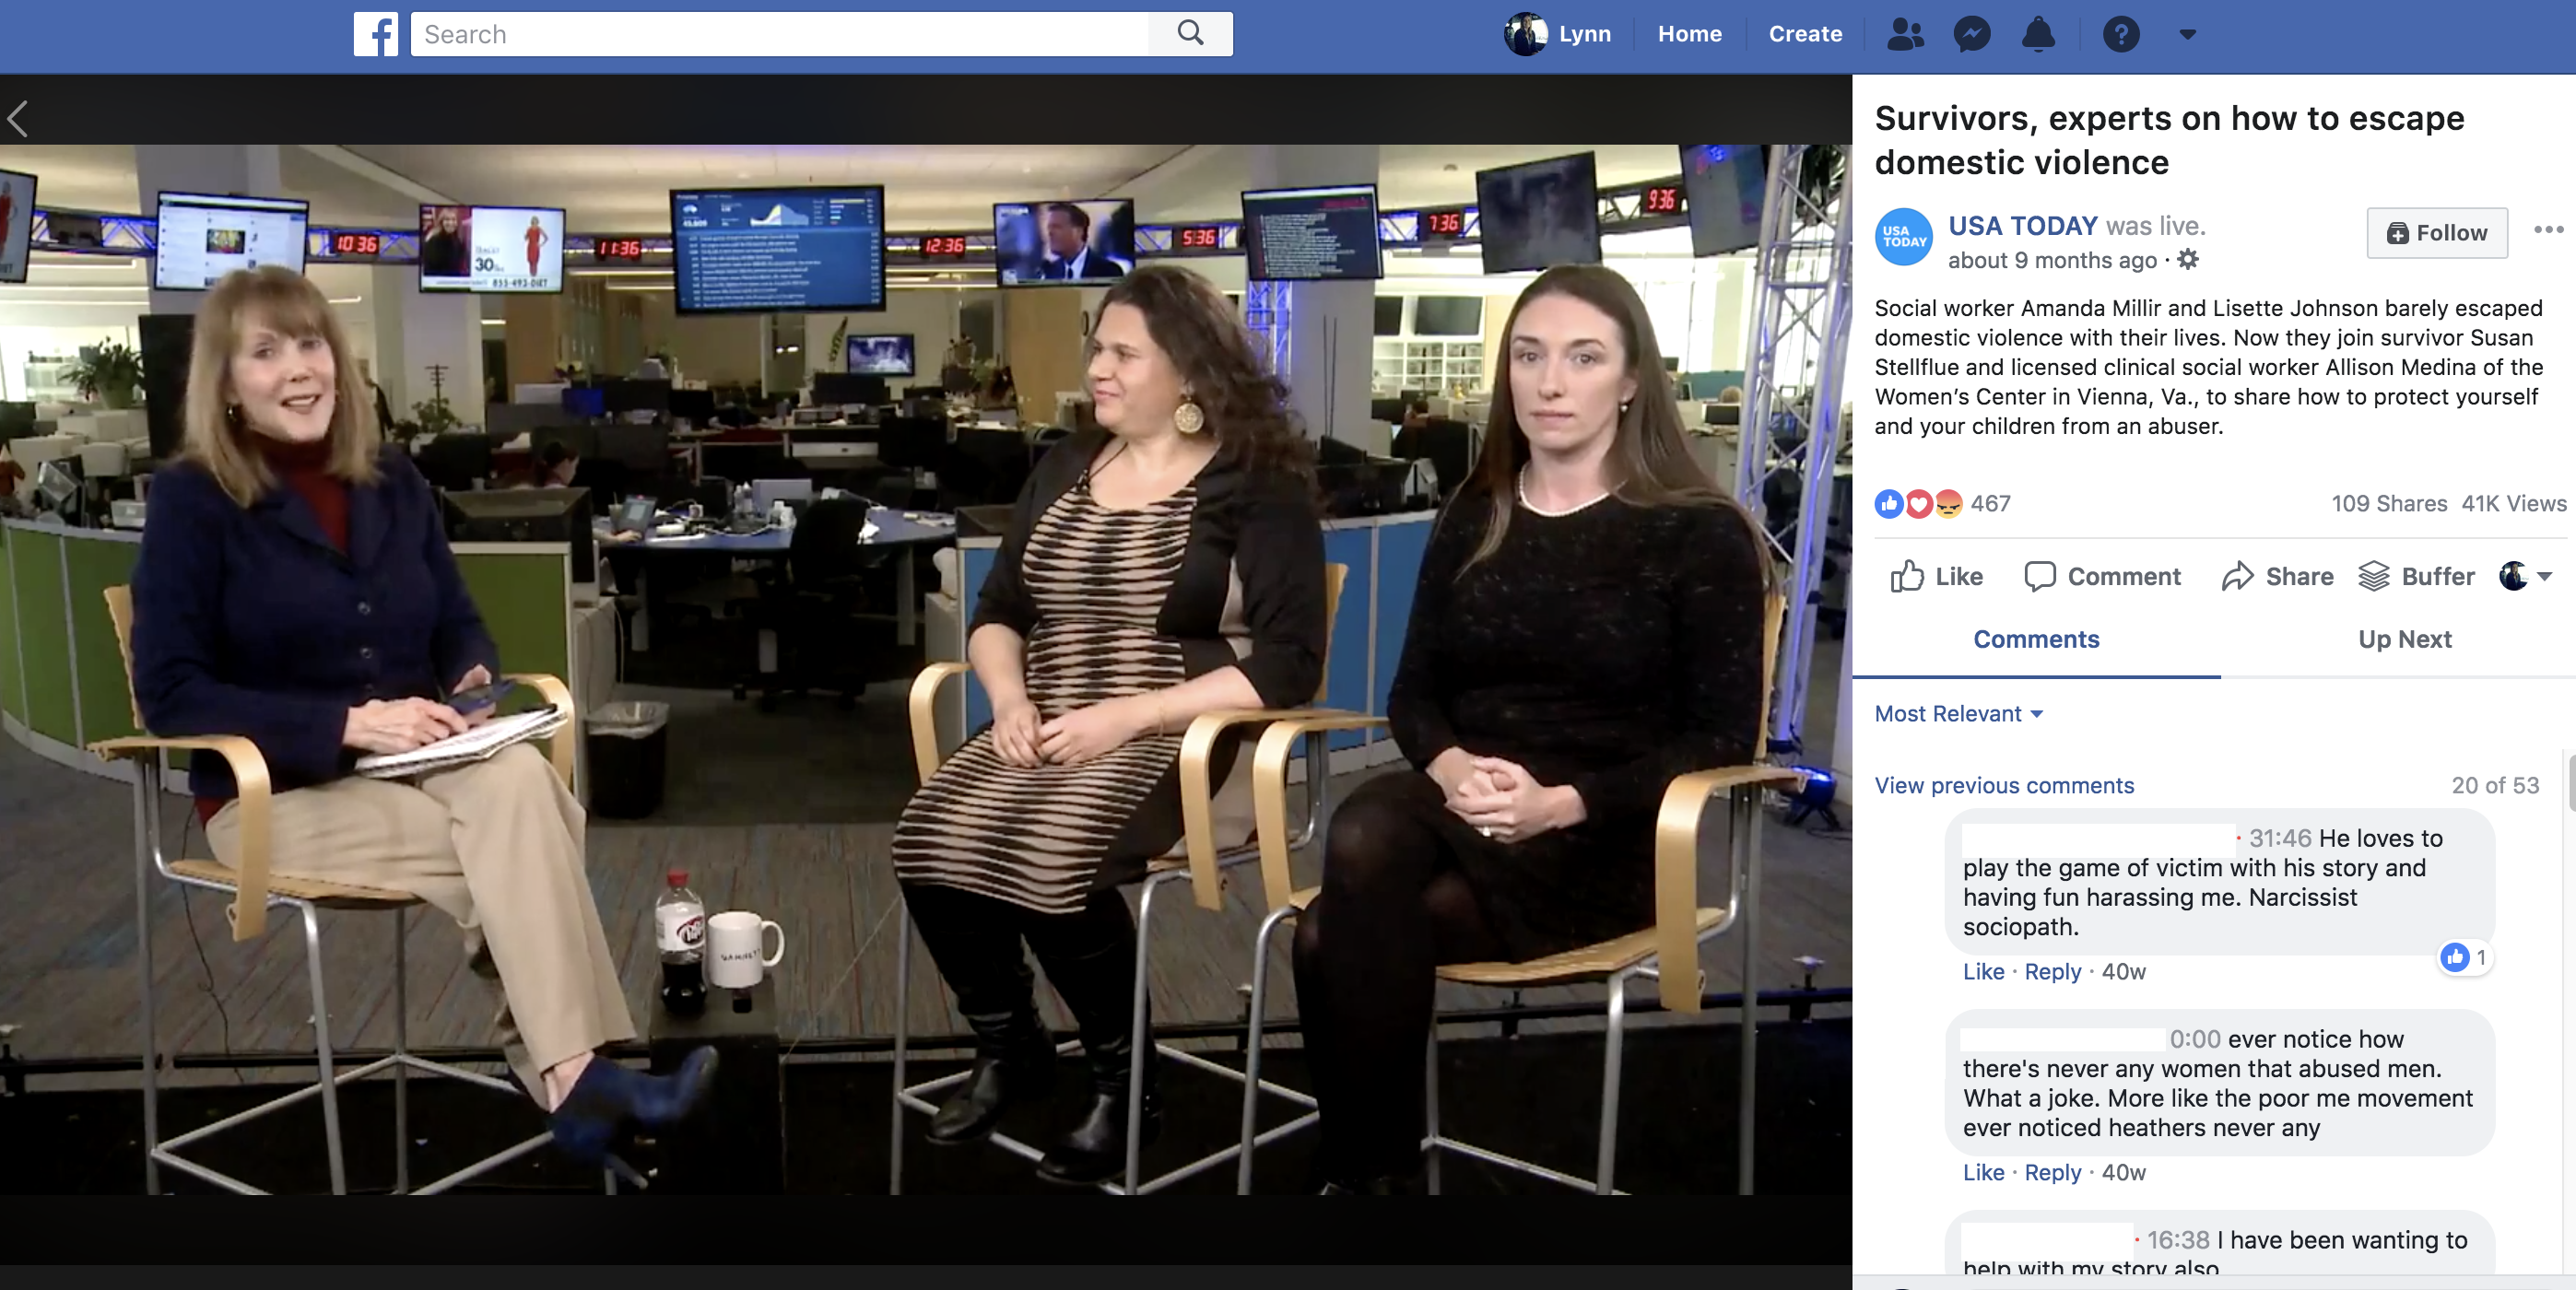This screenshot has height=1290, width=2576.
Task: Click View previous comments
Action: tap(2003, 786)
